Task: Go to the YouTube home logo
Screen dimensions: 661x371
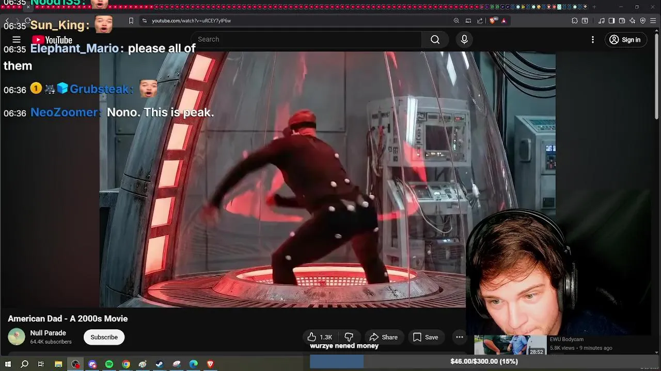Action: 52,40
